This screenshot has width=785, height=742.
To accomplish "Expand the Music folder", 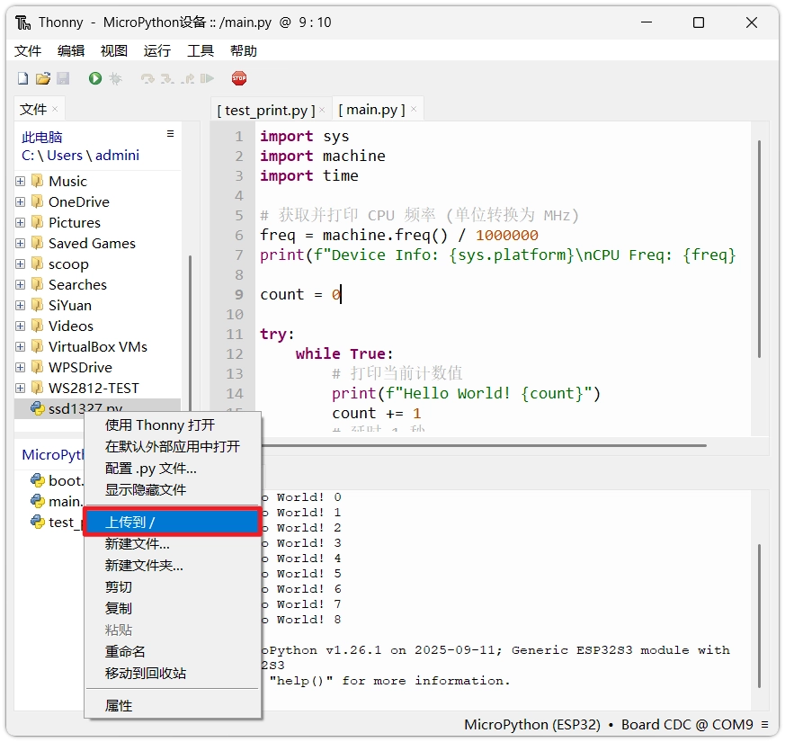I will pos(21,181).
